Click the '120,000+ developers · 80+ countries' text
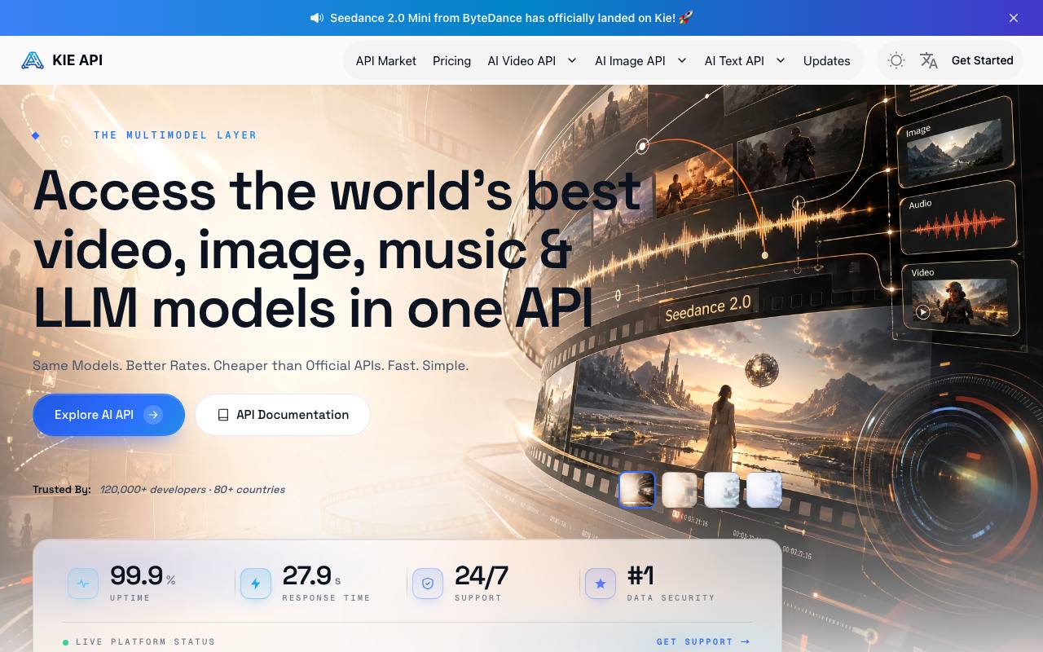 pos(192,490)
